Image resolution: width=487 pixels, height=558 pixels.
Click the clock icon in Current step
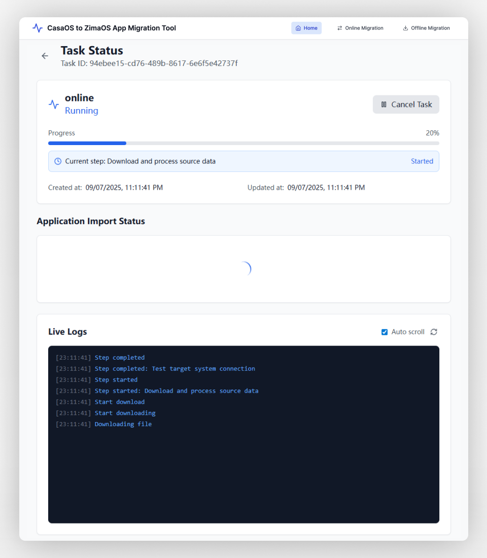(58, 161)
